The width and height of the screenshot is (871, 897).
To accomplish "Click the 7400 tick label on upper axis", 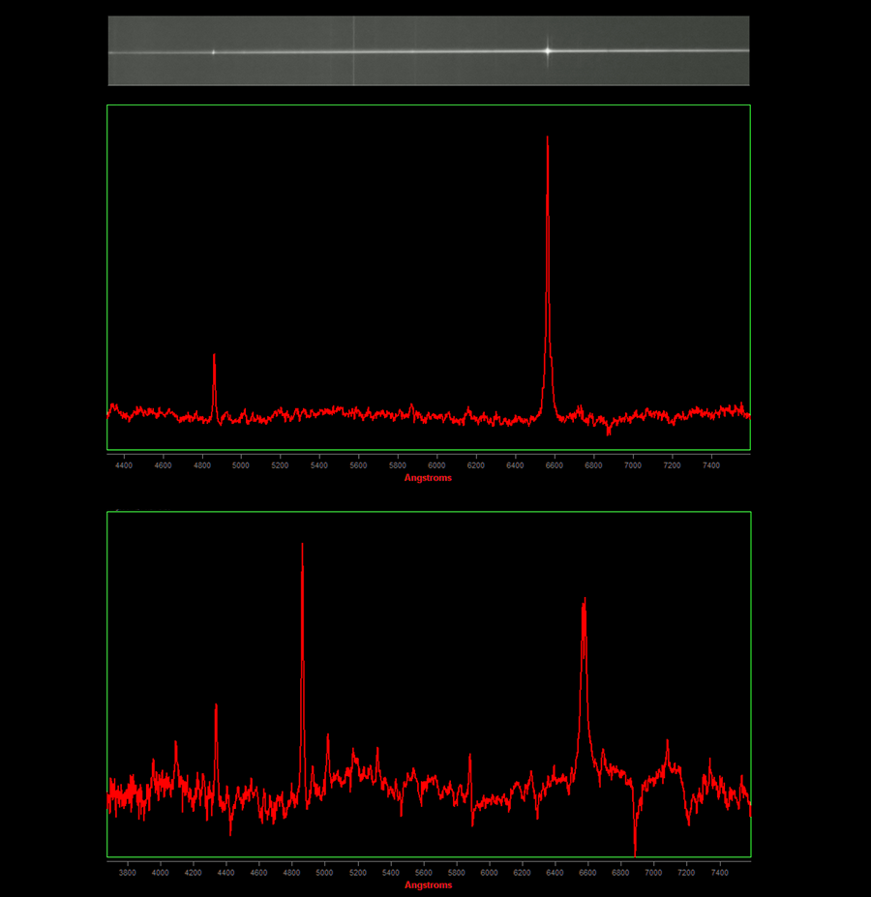I will point(710,465).
